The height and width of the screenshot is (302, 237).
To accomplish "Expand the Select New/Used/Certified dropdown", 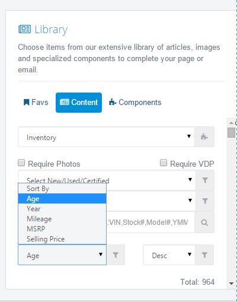I will (107, 180).
